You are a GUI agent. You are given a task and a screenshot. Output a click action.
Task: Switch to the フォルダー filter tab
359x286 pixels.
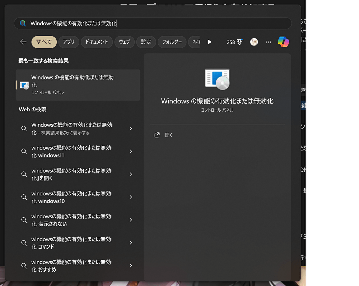pyautogui.click(x=172, y=42)
